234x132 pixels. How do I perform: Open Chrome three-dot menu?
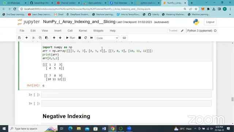coord(230,9)
